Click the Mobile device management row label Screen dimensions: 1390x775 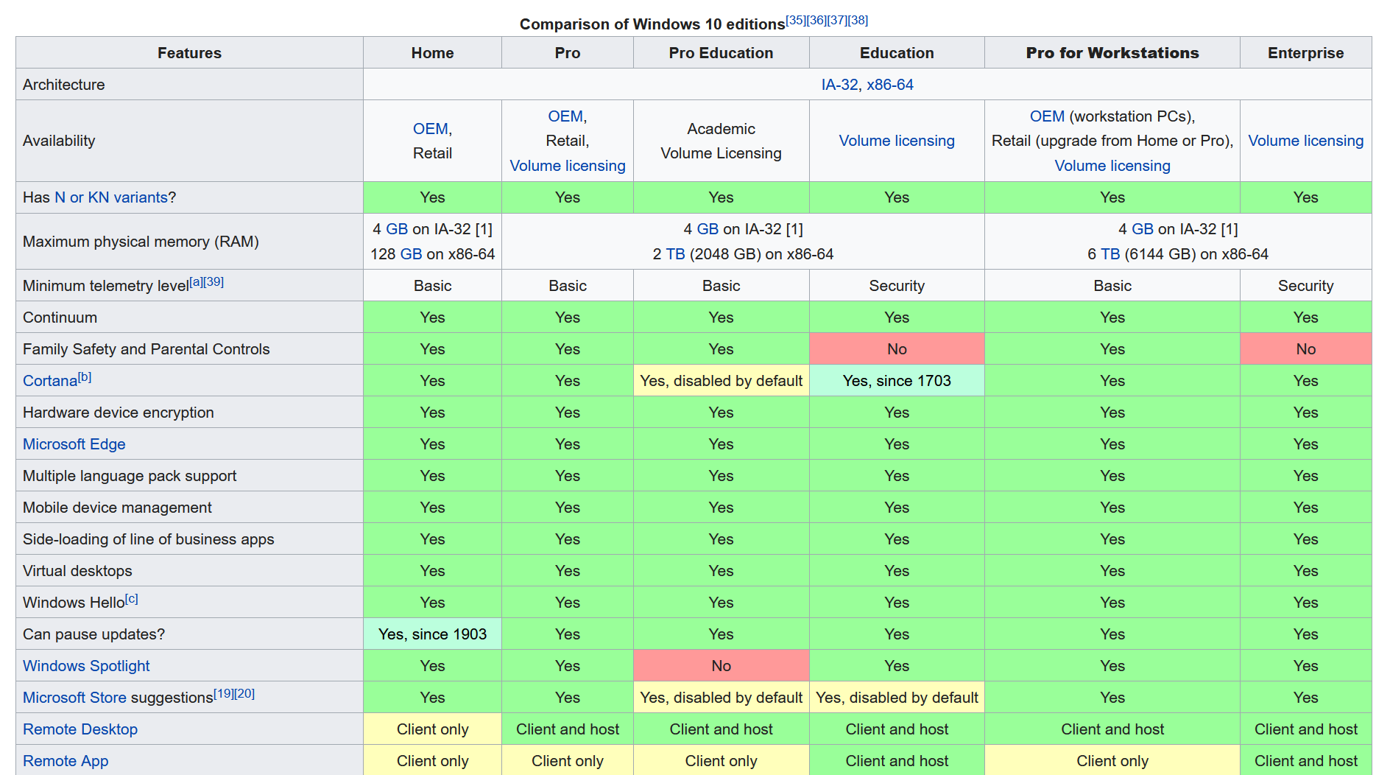pos(117,508)
